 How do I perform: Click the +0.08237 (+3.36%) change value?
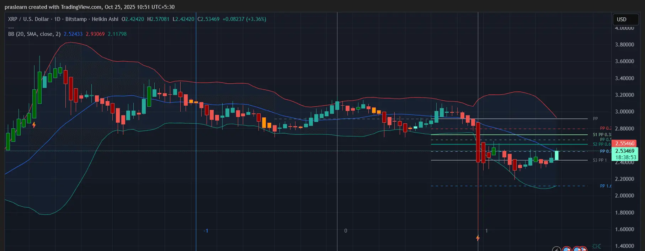(244, 19)
